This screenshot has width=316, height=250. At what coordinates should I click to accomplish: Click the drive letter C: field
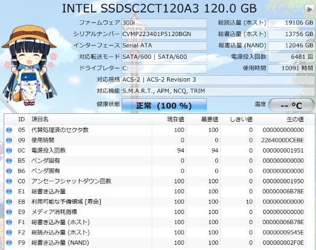(x=164, y=68)
